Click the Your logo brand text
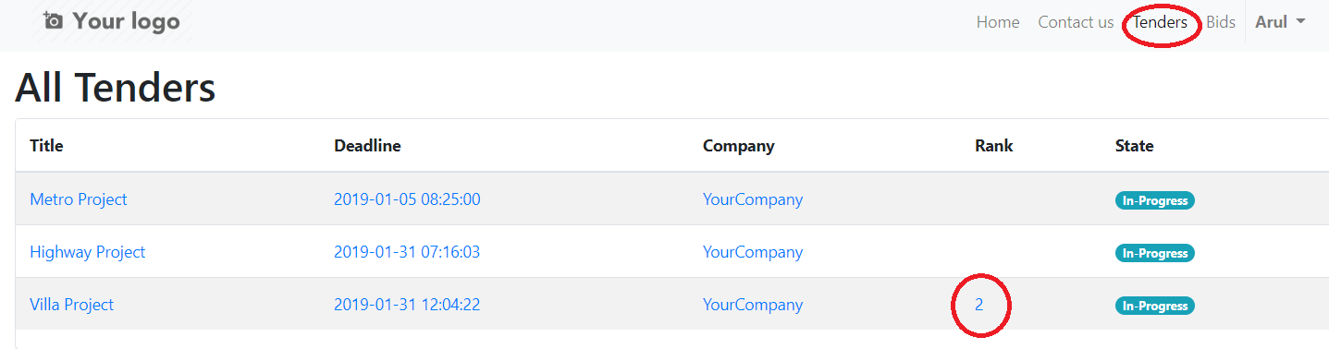Screen dimensions: 1329x349 [126, 20]
